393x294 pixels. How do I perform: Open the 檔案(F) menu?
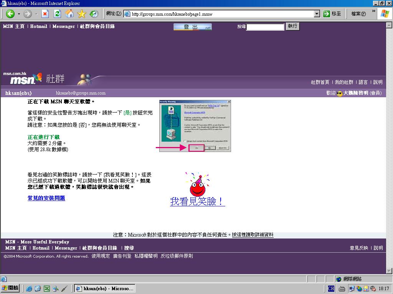point(358,14)
